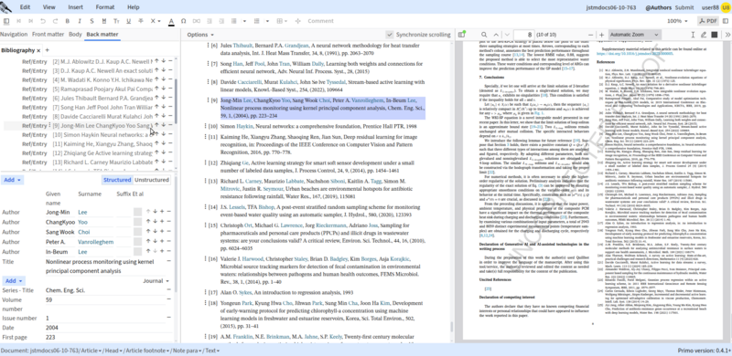Click the insert link icon in the toolbar
This screenshot has width=732, height=356.
(x=197, y=21)
